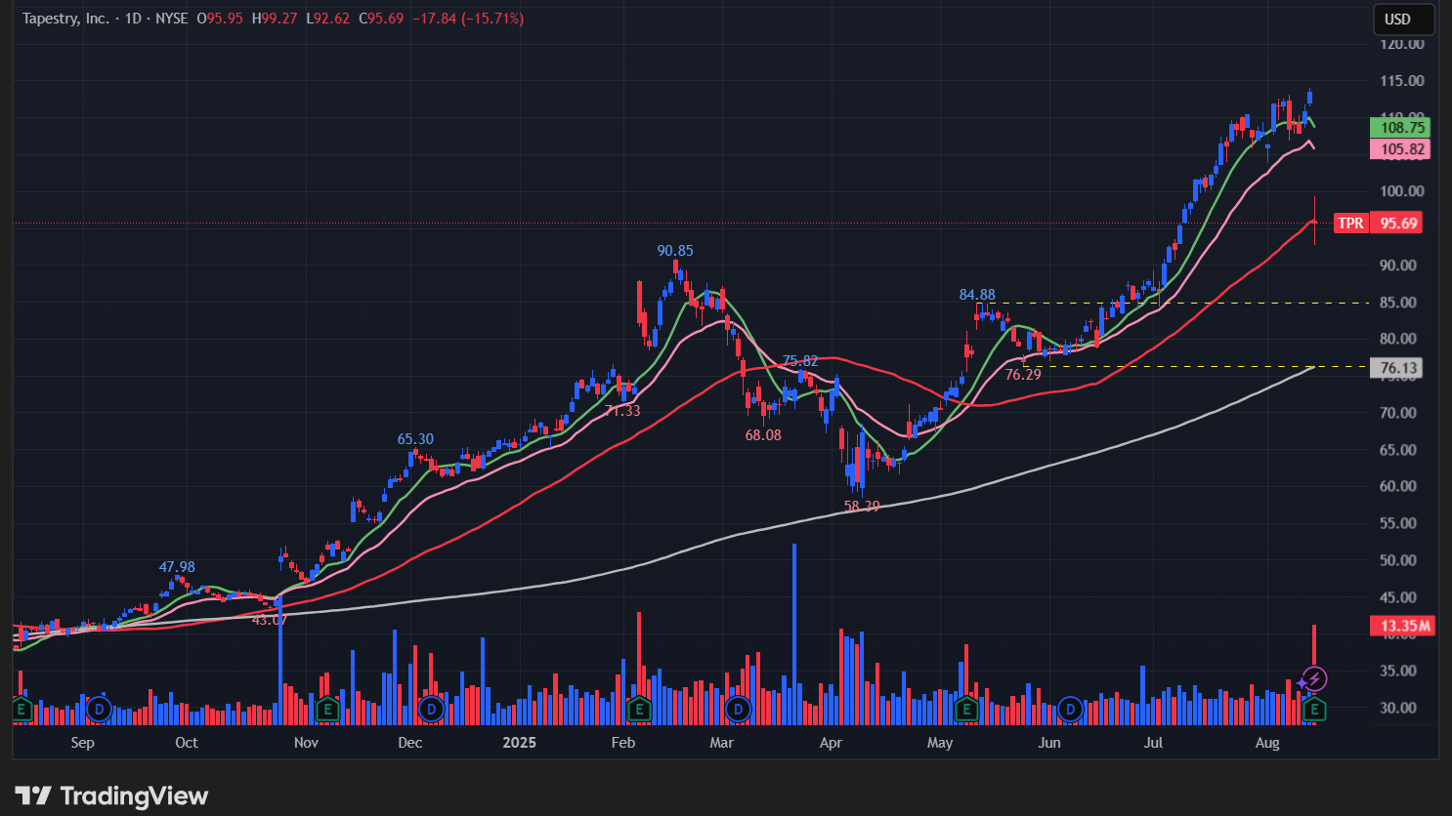This screenshot has width=1452, height=816.
Task: Click the pink 105.82 moving average price label
Action: [x=1400, y=149]
